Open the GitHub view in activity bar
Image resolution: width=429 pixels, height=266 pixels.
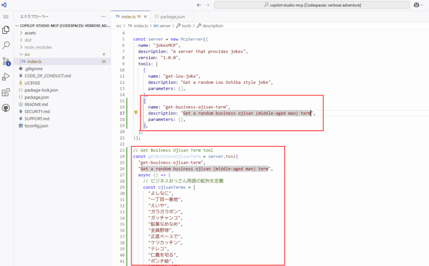pyautogui.click(x=6, y=108)
